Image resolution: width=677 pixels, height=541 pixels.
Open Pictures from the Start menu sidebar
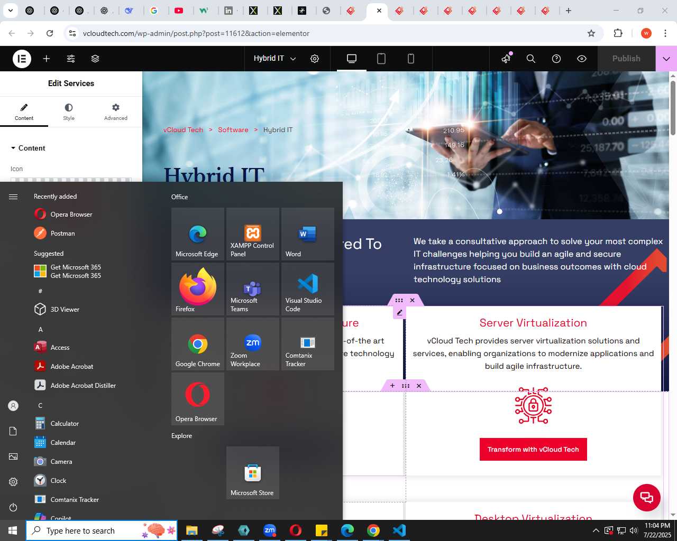(x=13, y=456)
